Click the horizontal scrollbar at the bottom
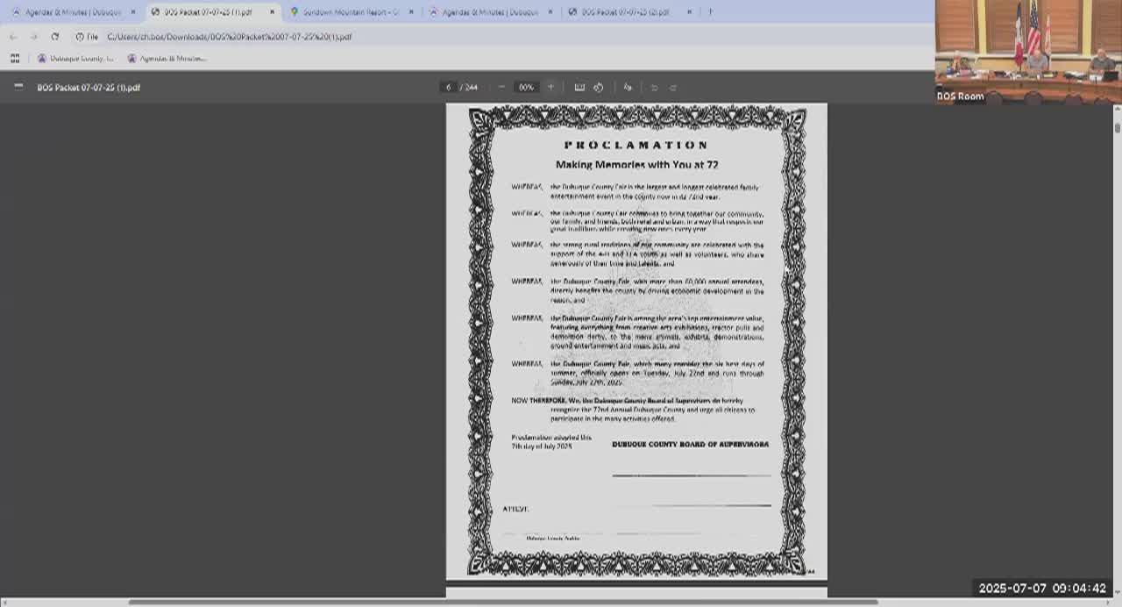This screenshot has width=1122, height=607. [x=503, y=602]
